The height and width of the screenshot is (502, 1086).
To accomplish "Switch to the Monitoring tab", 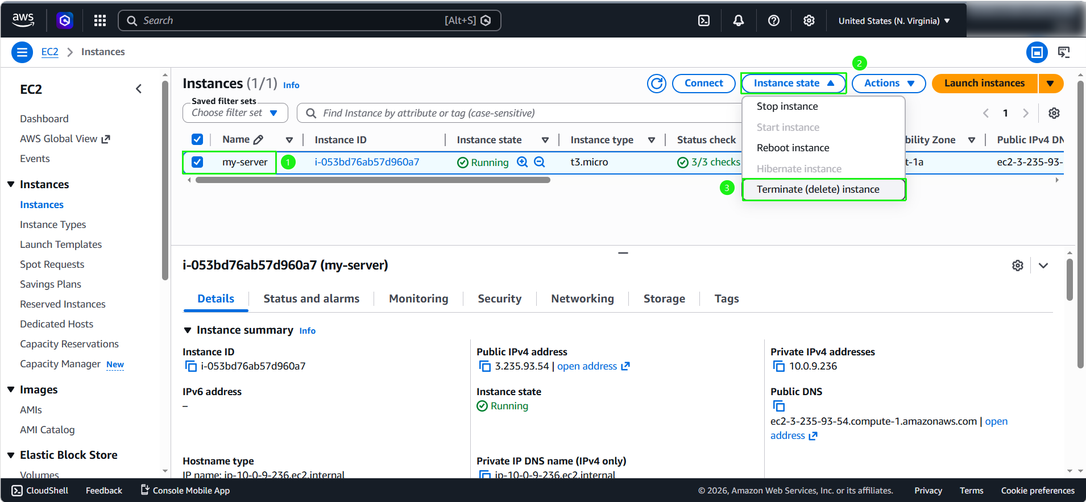I will click(x=418, y=298).
